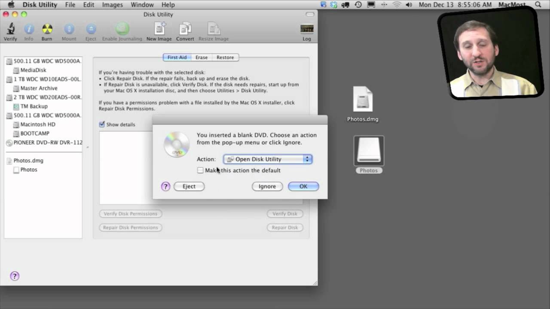Viewport: 550px width, 309px height.
Task: Open the Edit menu
Action: 89,5
